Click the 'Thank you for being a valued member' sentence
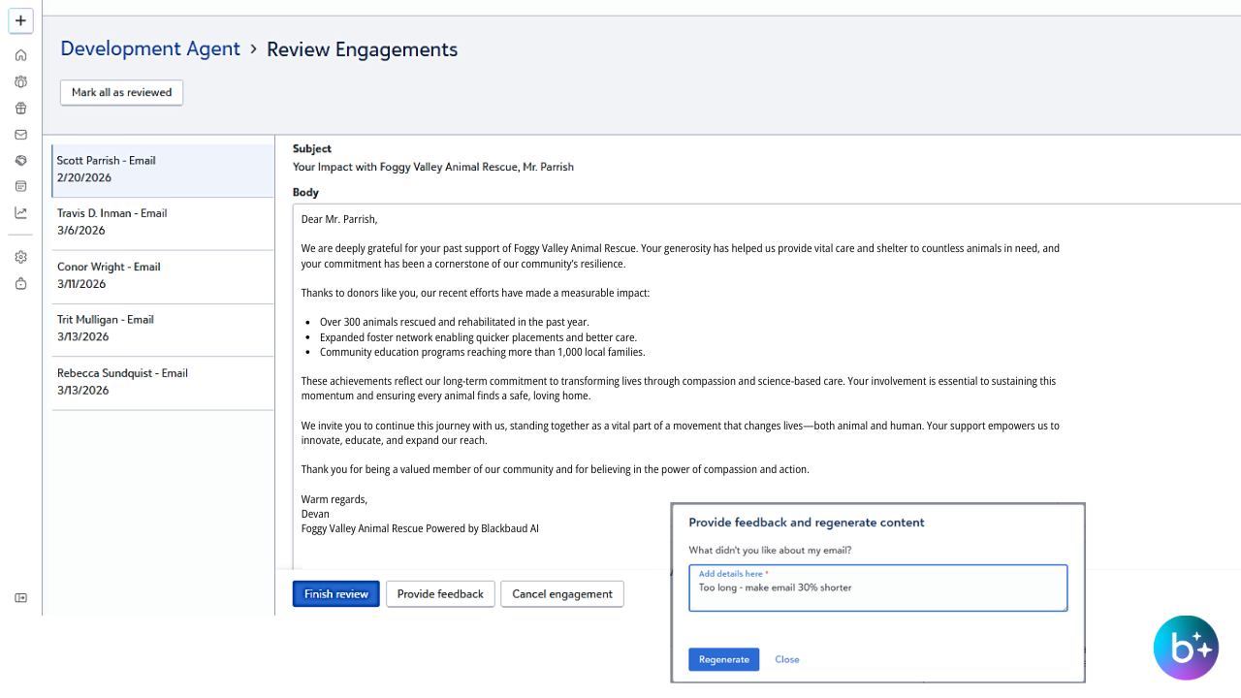Viewport: 1241px width, 698px height. pyautogui.click(x=555, y=469)
